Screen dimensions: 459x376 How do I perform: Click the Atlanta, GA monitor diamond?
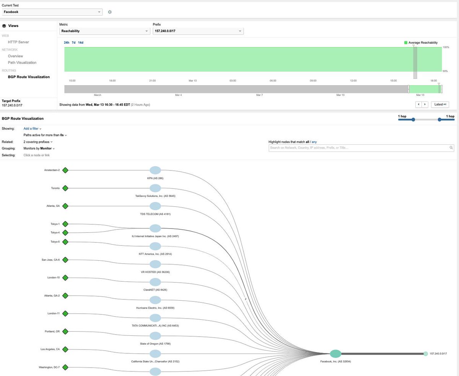pos(65,206)
